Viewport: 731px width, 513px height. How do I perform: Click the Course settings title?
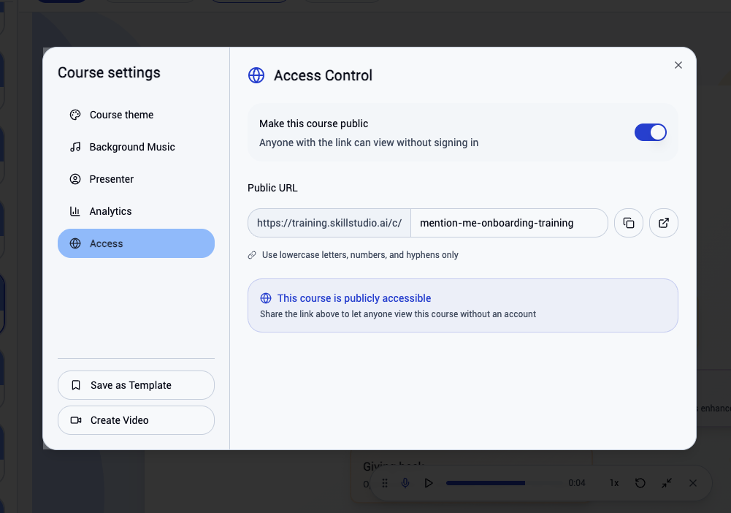pyautogui.click(x=109, y=73)
